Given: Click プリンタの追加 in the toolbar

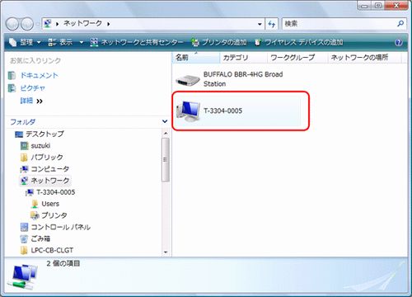Looking at the screenshot, I should [x=219, y=42].
